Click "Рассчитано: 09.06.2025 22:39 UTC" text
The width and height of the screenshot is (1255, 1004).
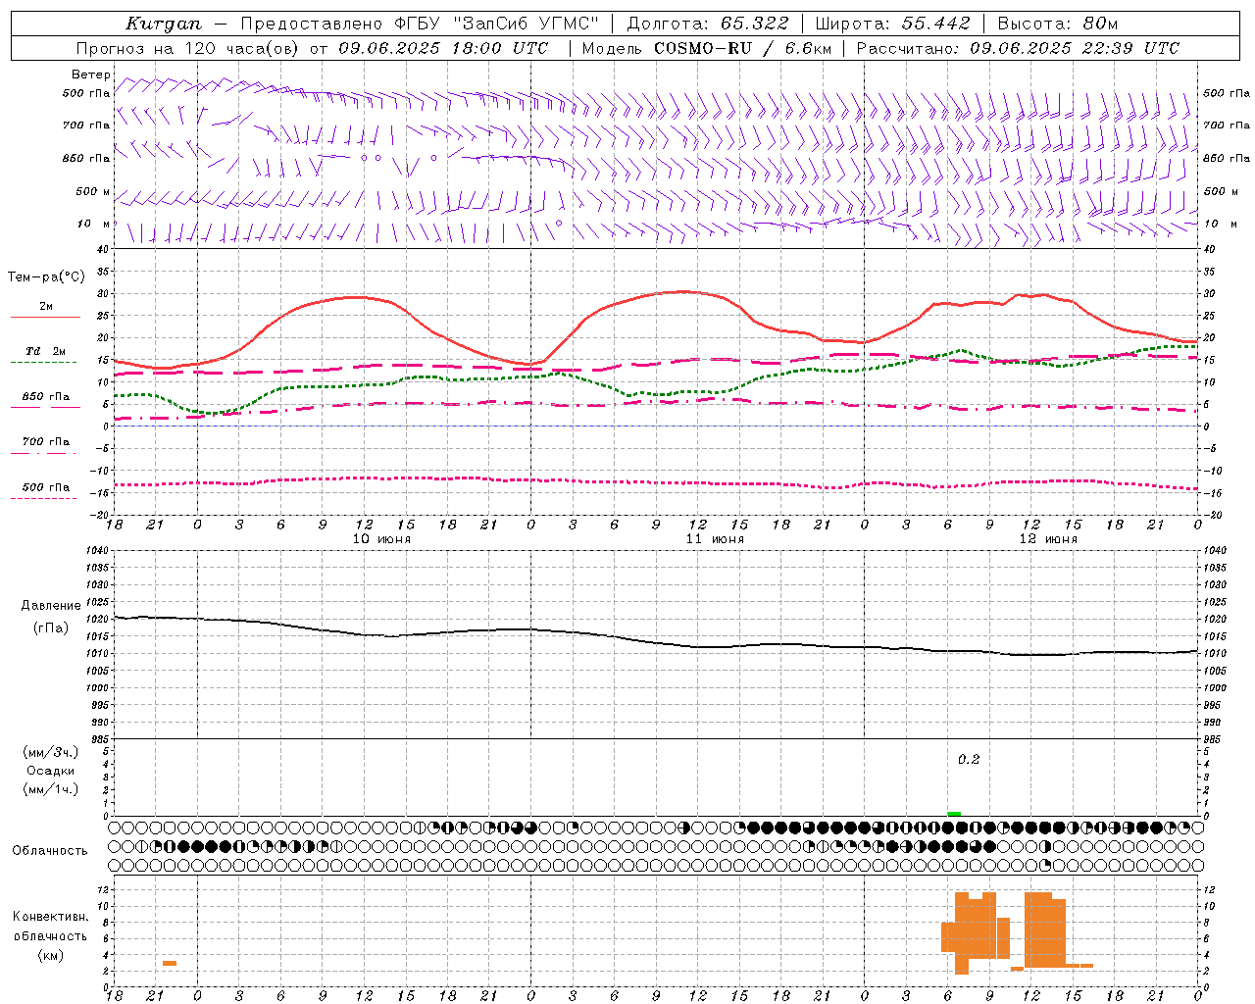(1018, 48)
